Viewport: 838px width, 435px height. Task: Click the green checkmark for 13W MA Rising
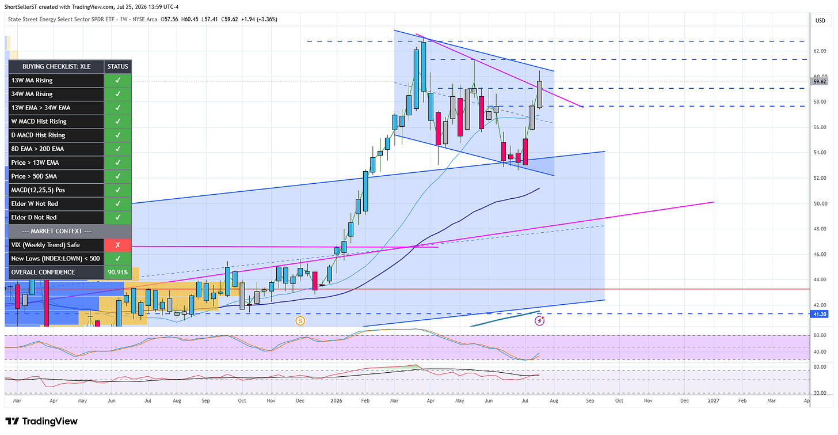point(117,80)
